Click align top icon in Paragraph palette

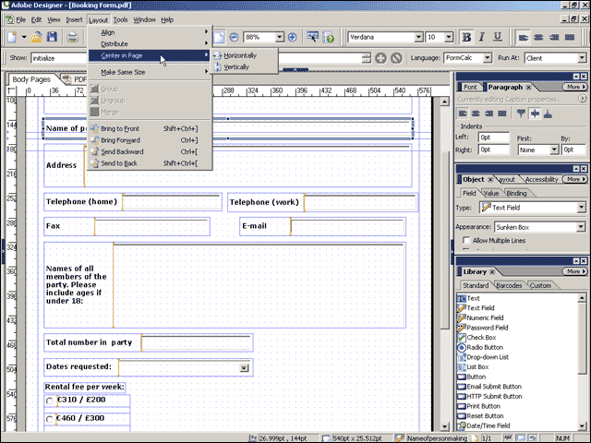(521, 114)
